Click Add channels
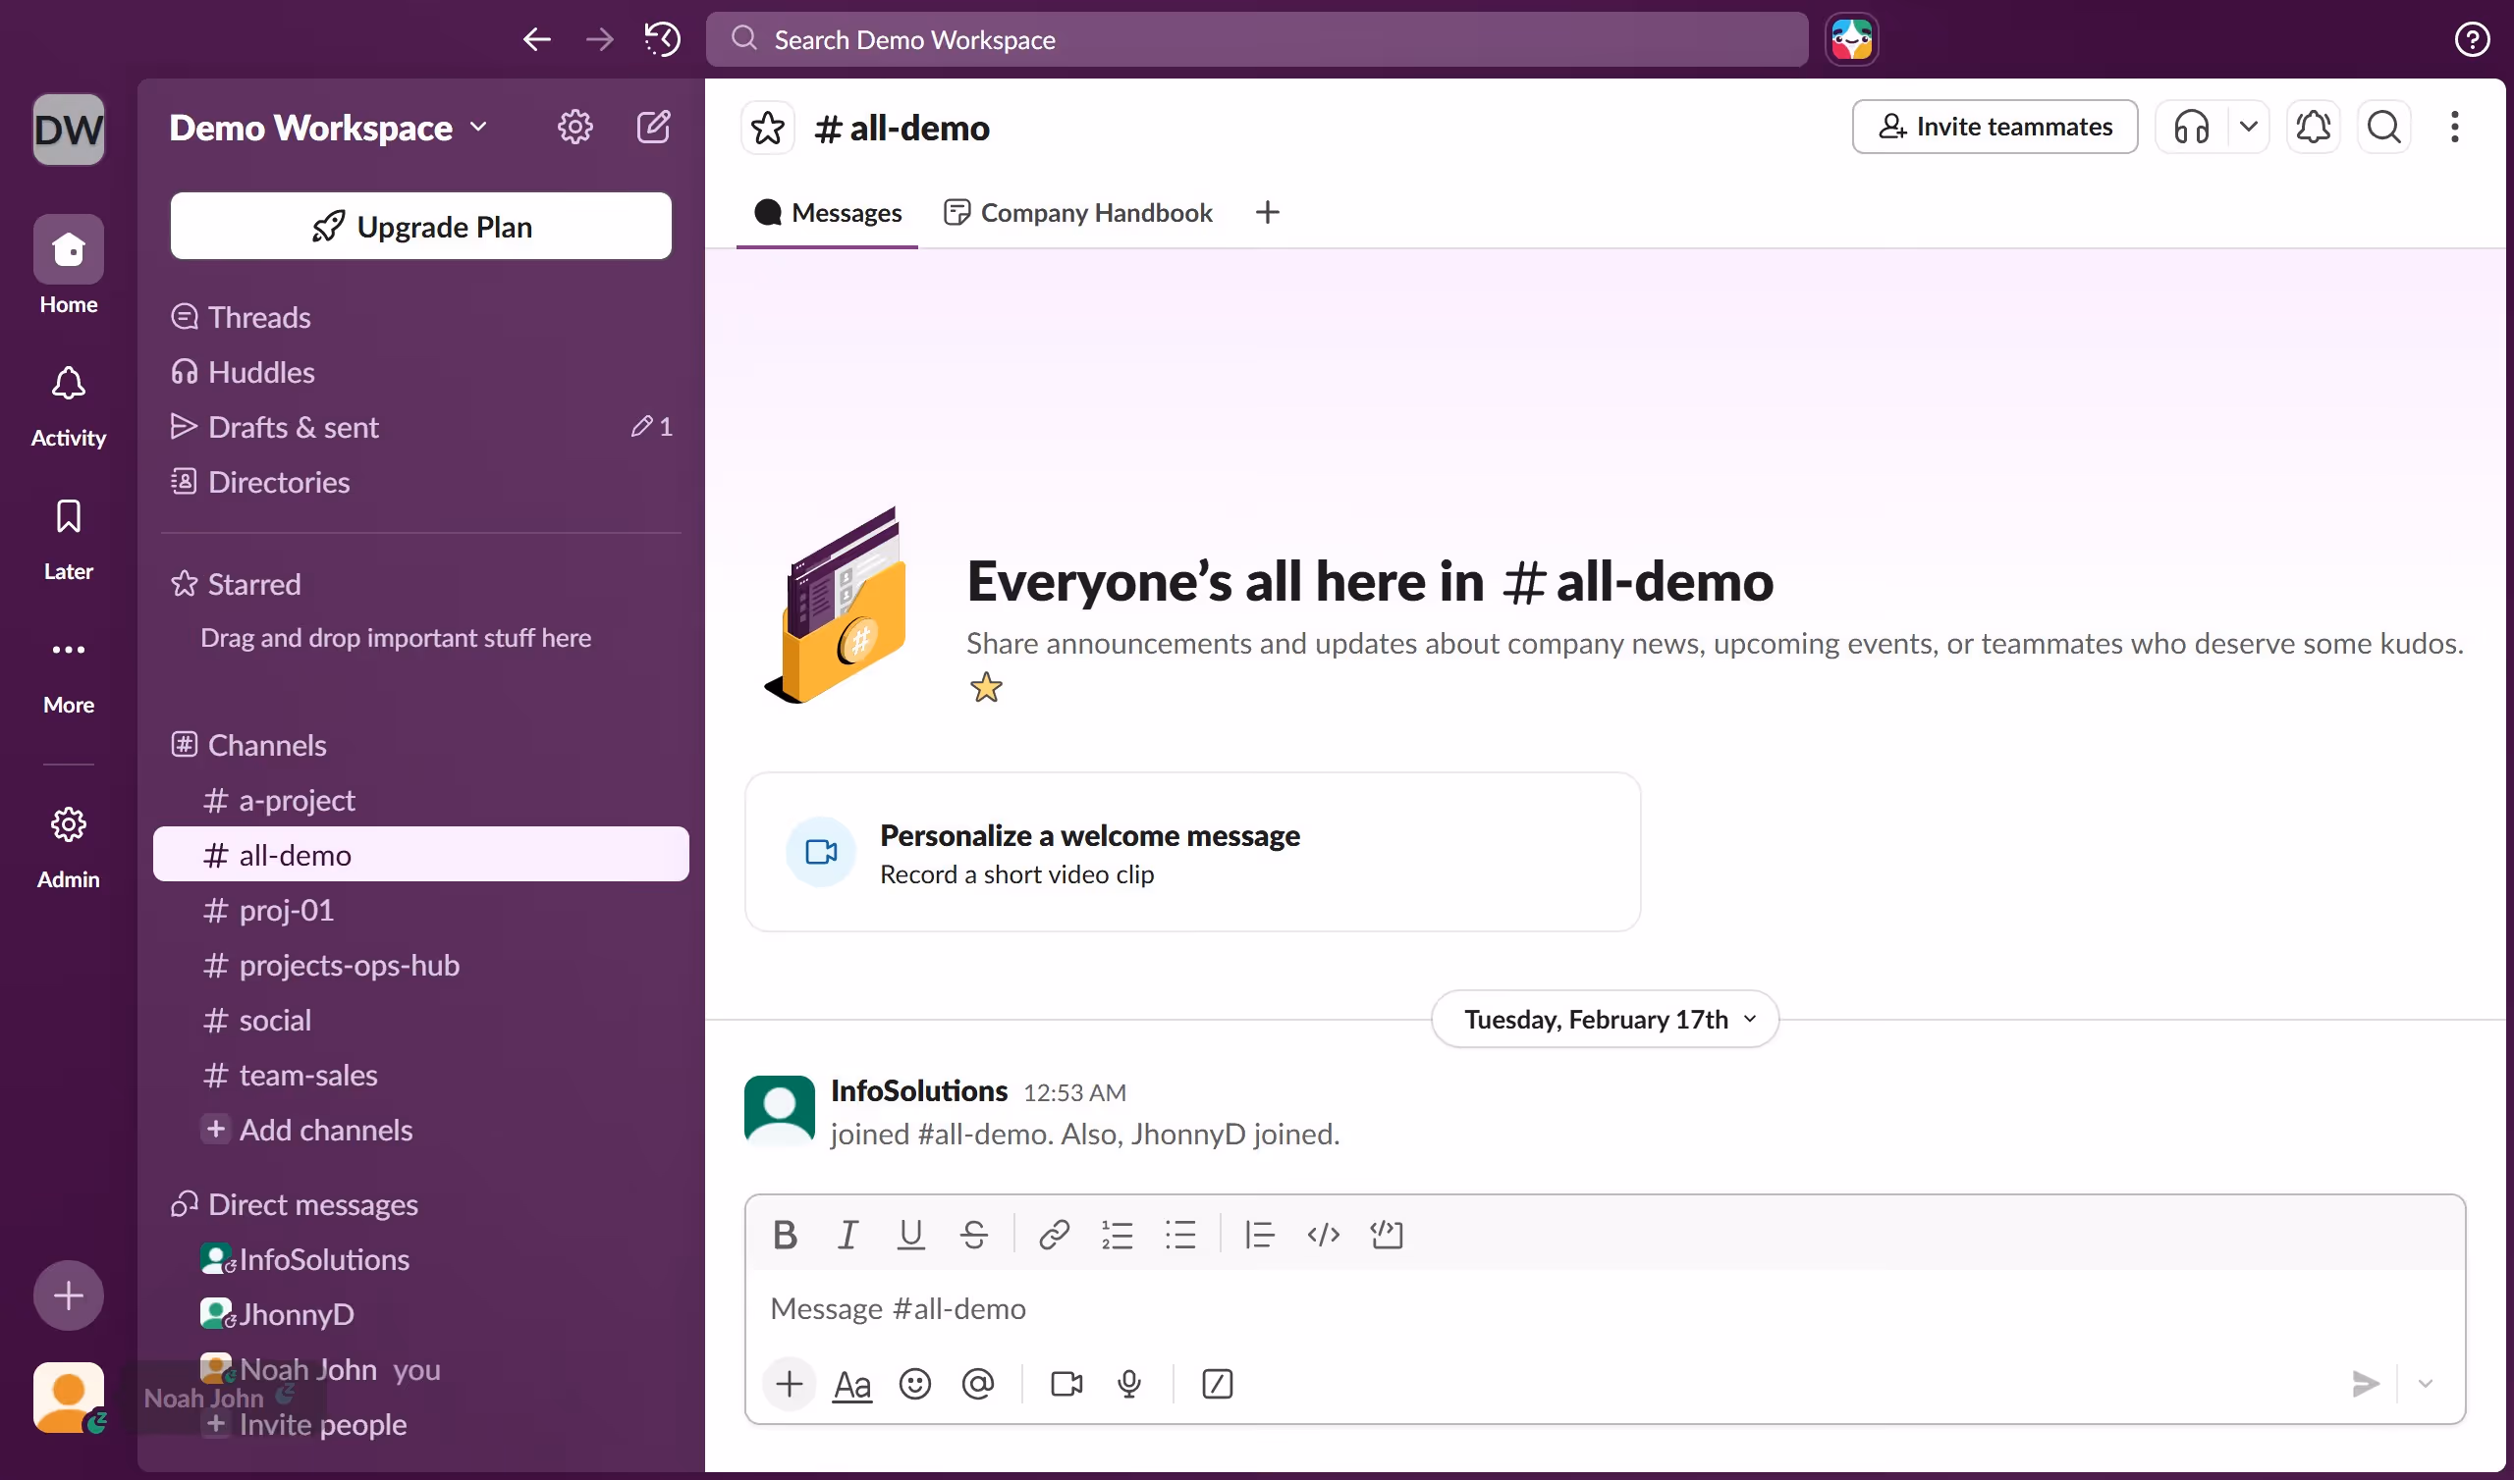2514x1480 pixels. 420,1129
